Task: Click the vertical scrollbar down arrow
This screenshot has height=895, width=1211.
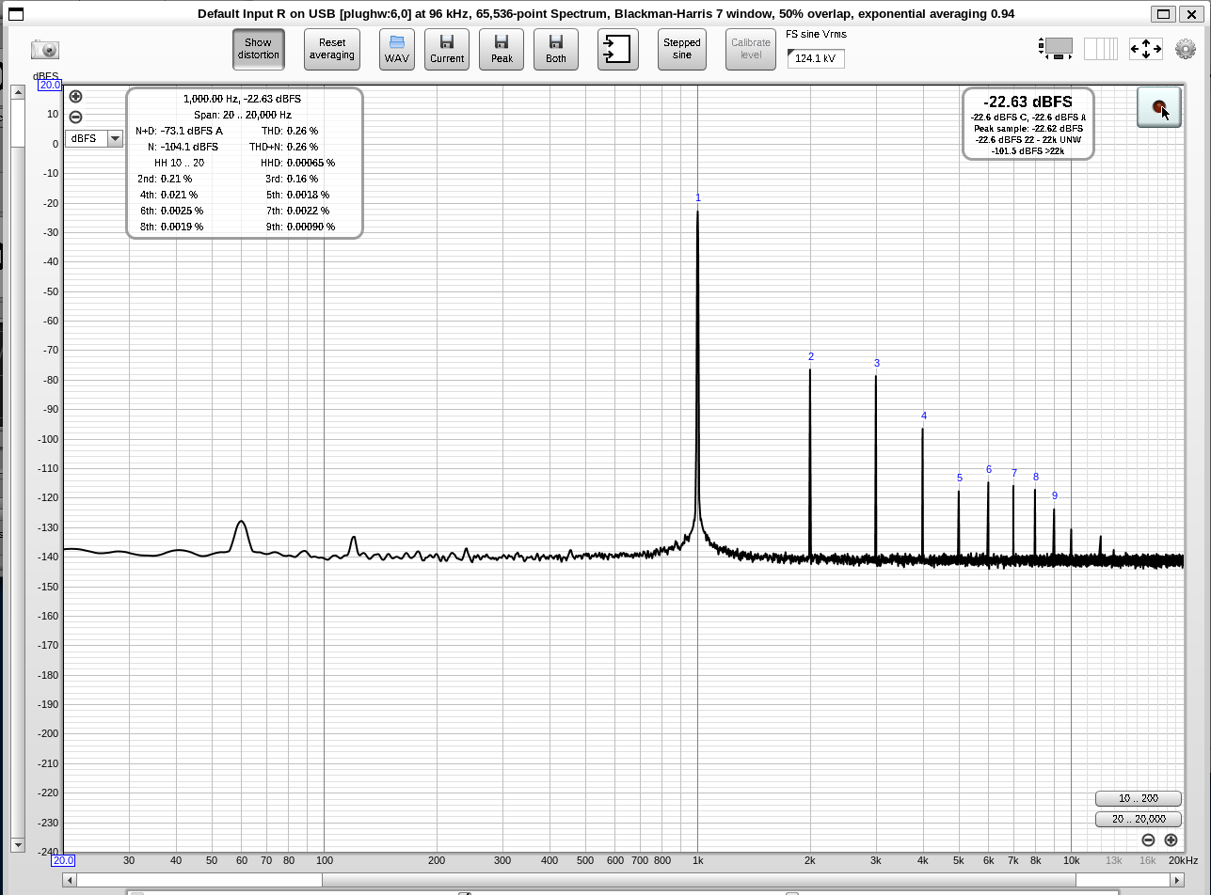Action: pyautogui.click(x=17, y=845)
